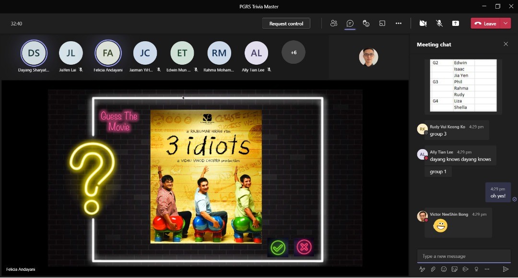The width and height of the screenshot is (518, 278).
Task: Click the Guess The Movie neon text
Action: point(119,121)
